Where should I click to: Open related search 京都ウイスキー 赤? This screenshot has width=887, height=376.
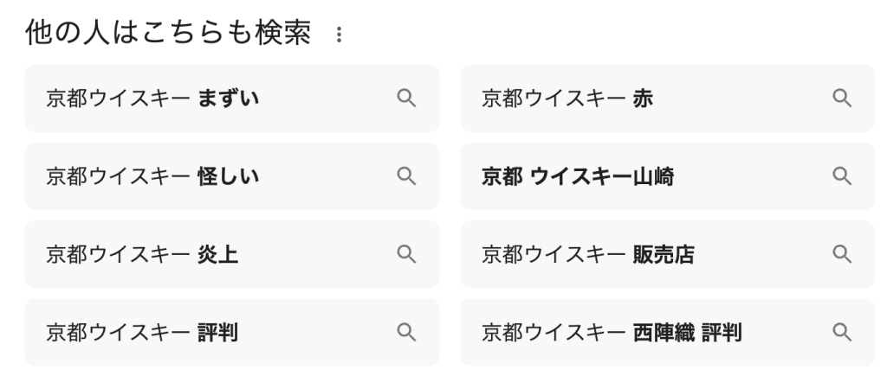(x=567, y=99)
